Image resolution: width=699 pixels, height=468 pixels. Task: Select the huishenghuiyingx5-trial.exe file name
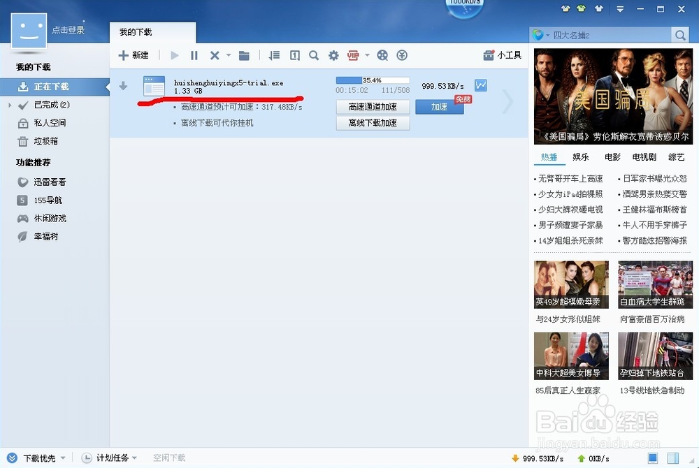(x=229, y=83)
